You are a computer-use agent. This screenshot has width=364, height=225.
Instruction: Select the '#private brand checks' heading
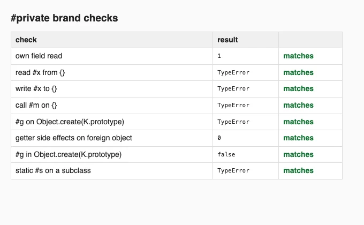[x=64, y=18]
